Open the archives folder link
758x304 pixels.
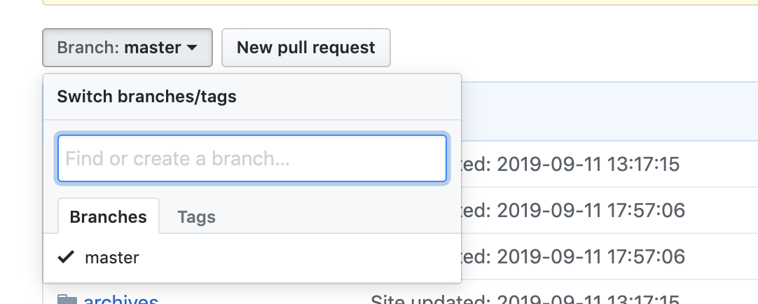[x=121, y=300]
